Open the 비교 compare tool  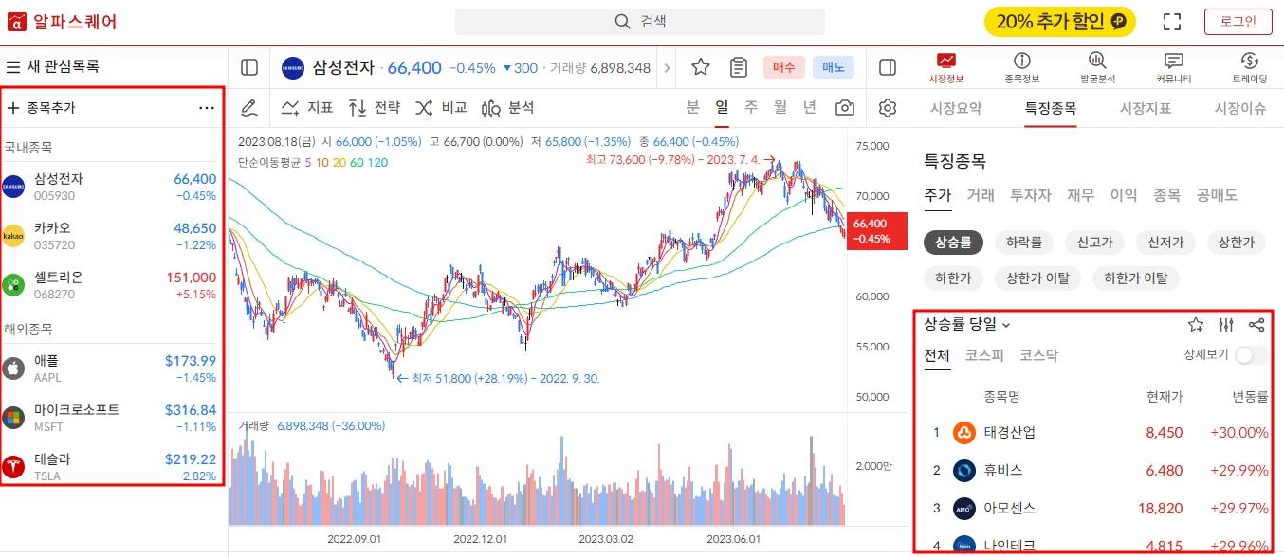[x=441, y=108]
